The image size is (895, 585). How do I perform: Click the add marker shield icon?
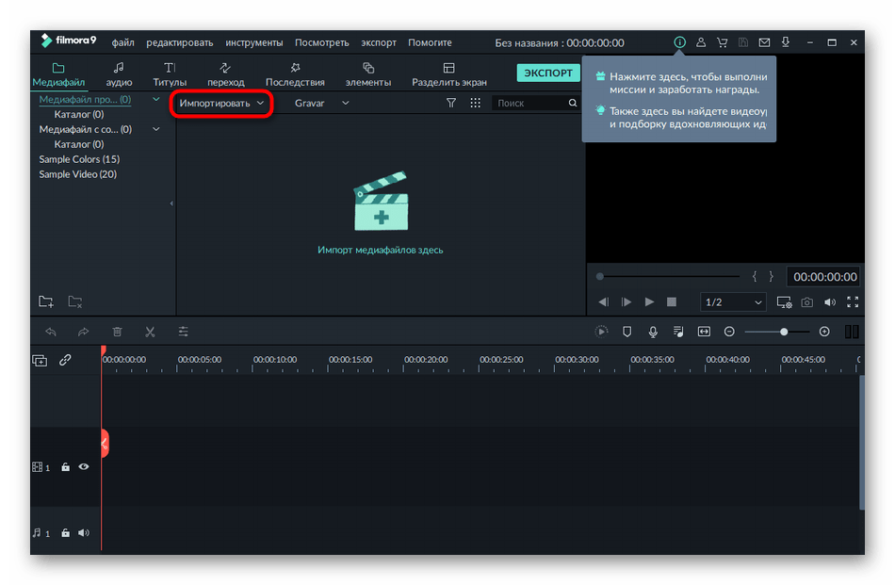pos(627,332)
